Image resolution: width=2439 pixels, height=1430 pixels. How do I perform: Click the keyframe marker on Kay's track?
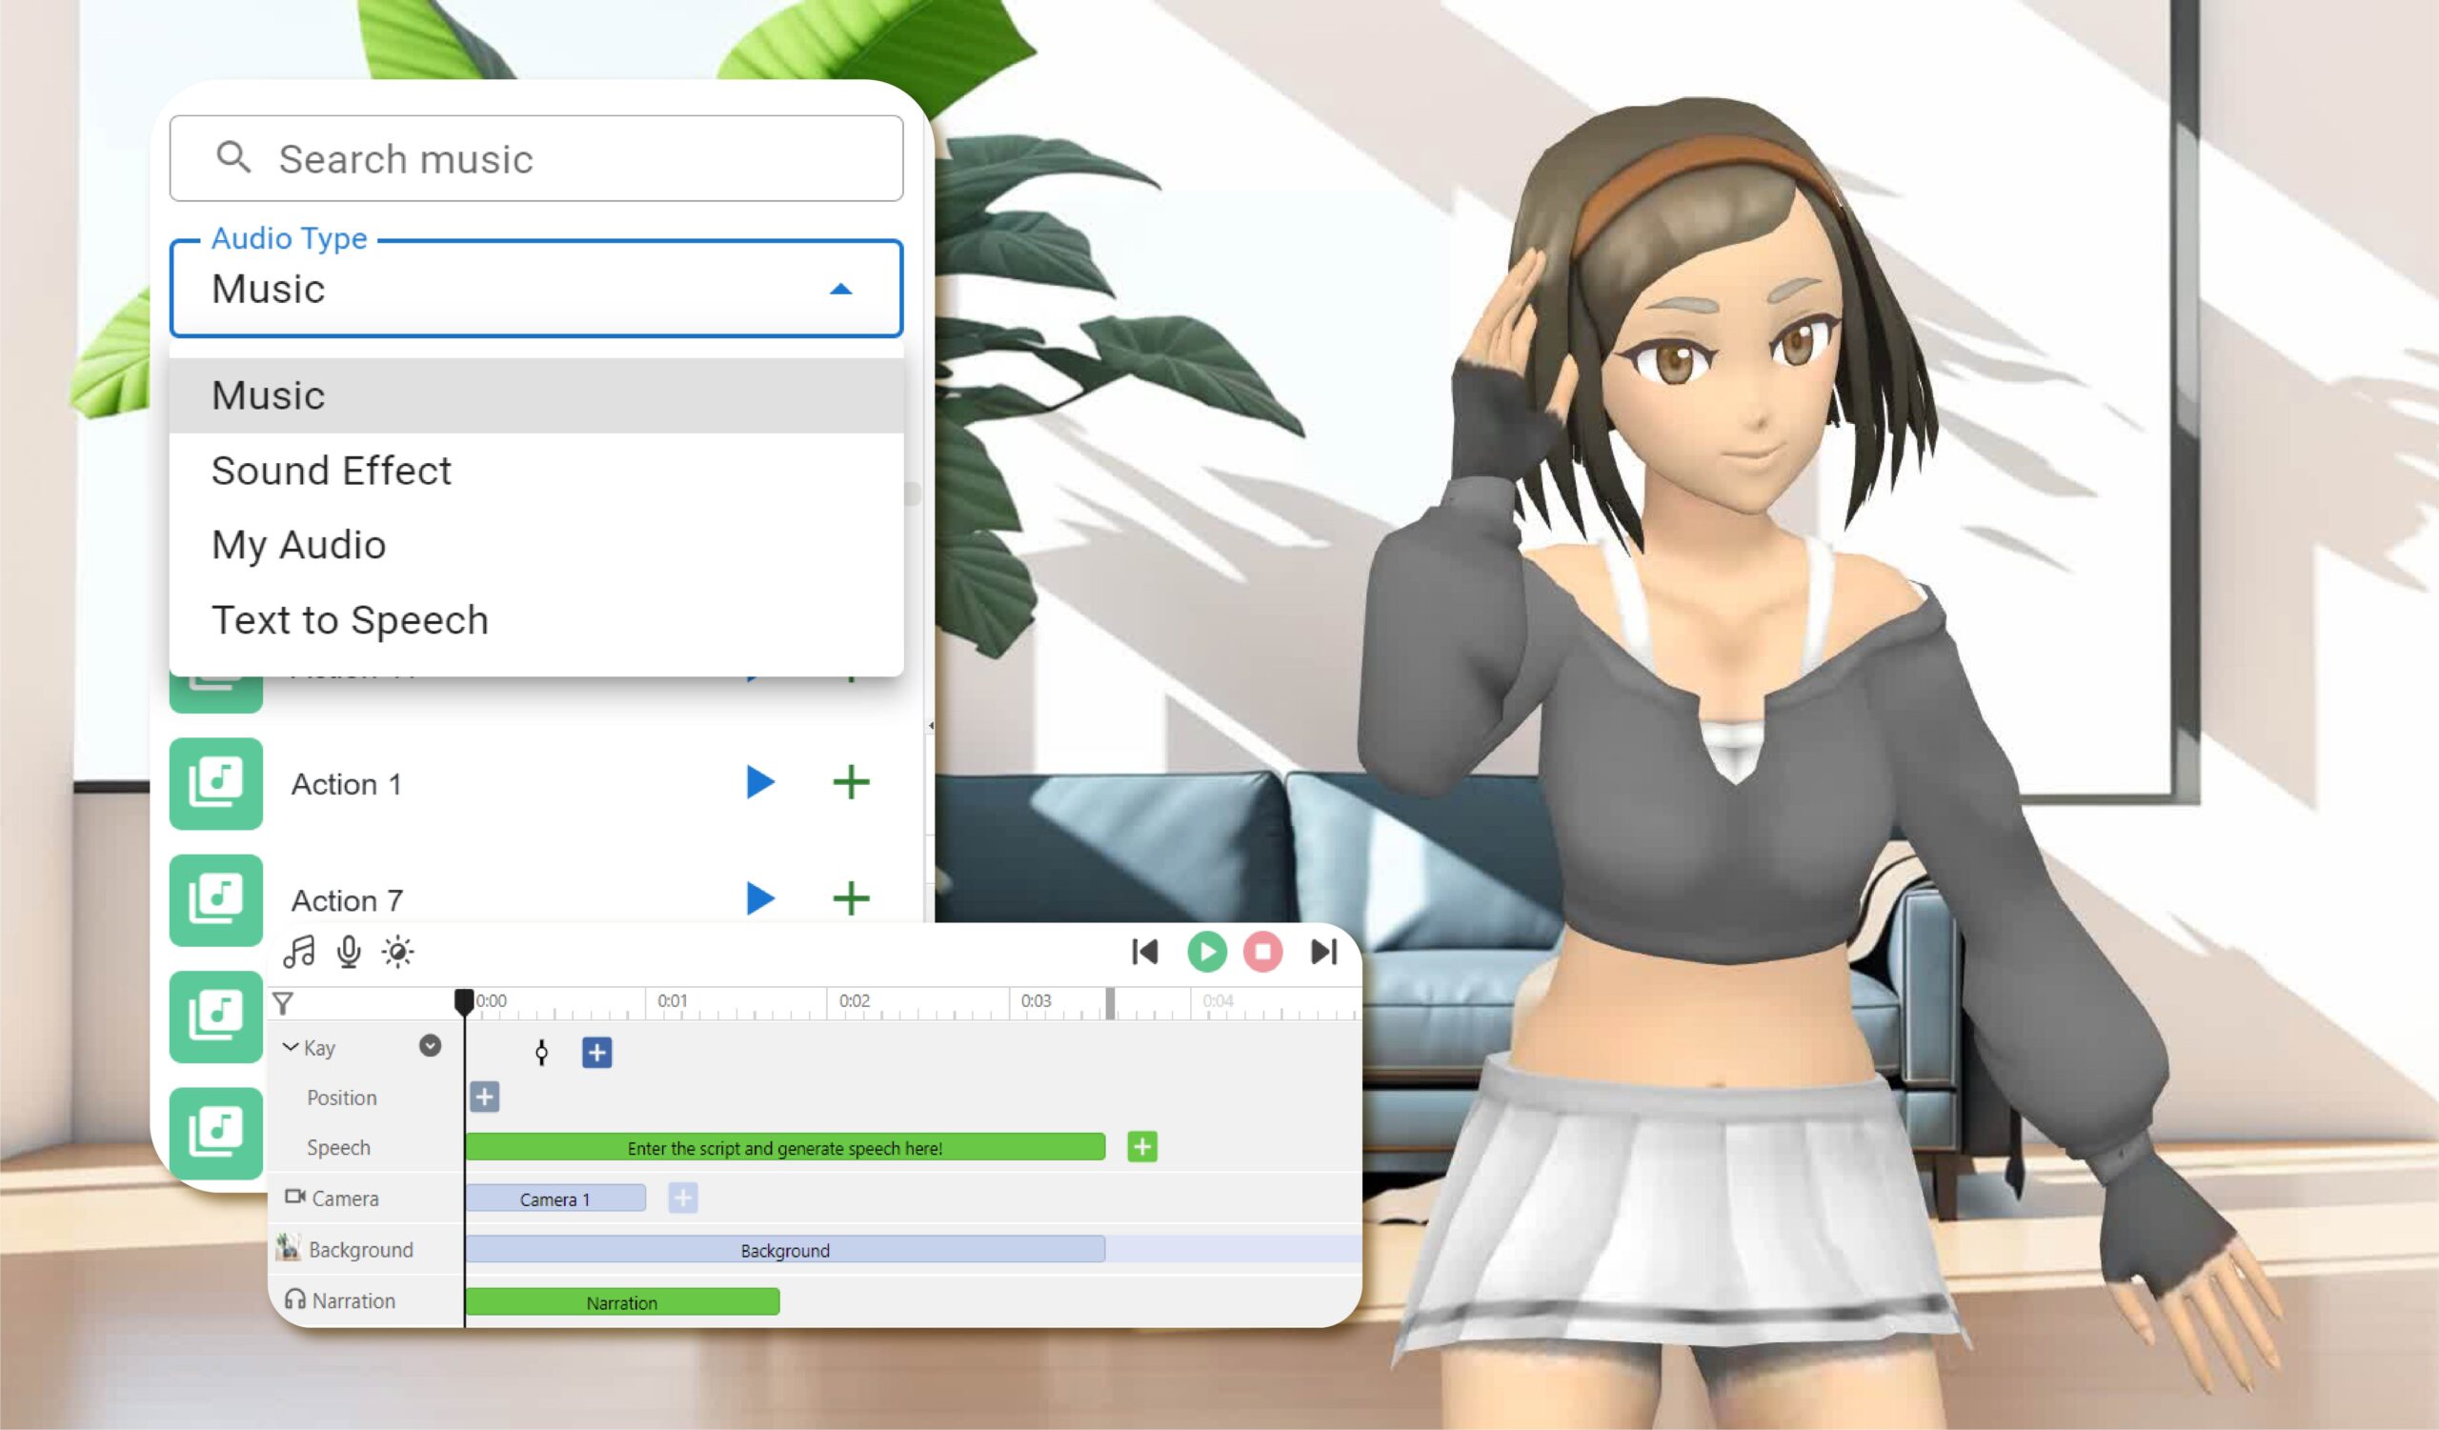tap(543, 1052)
